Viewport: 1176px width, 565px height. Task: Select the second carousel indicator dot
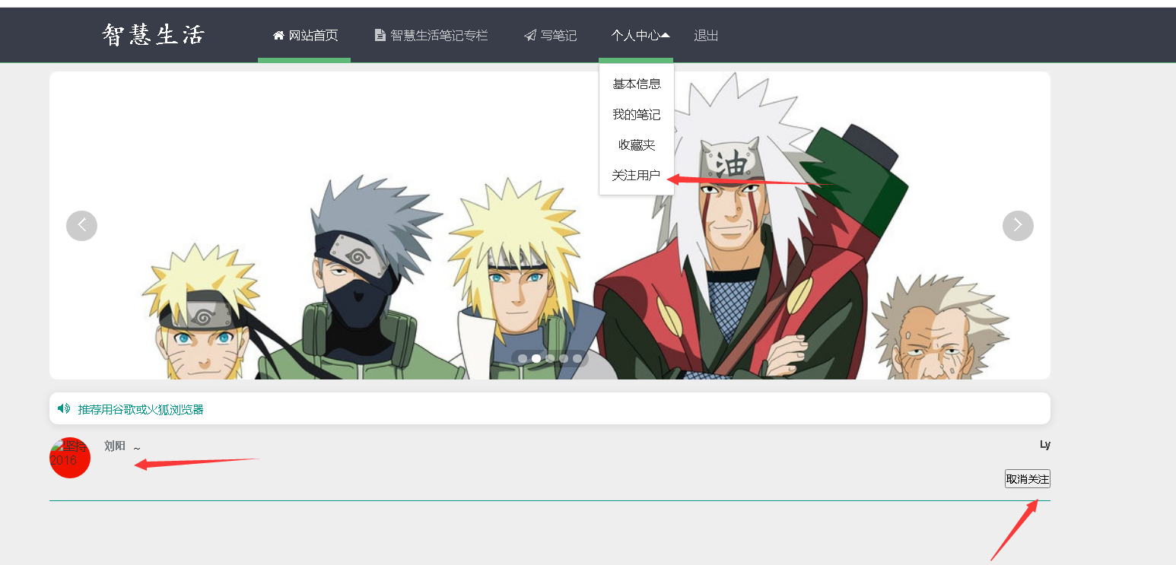tap(536, 358)
